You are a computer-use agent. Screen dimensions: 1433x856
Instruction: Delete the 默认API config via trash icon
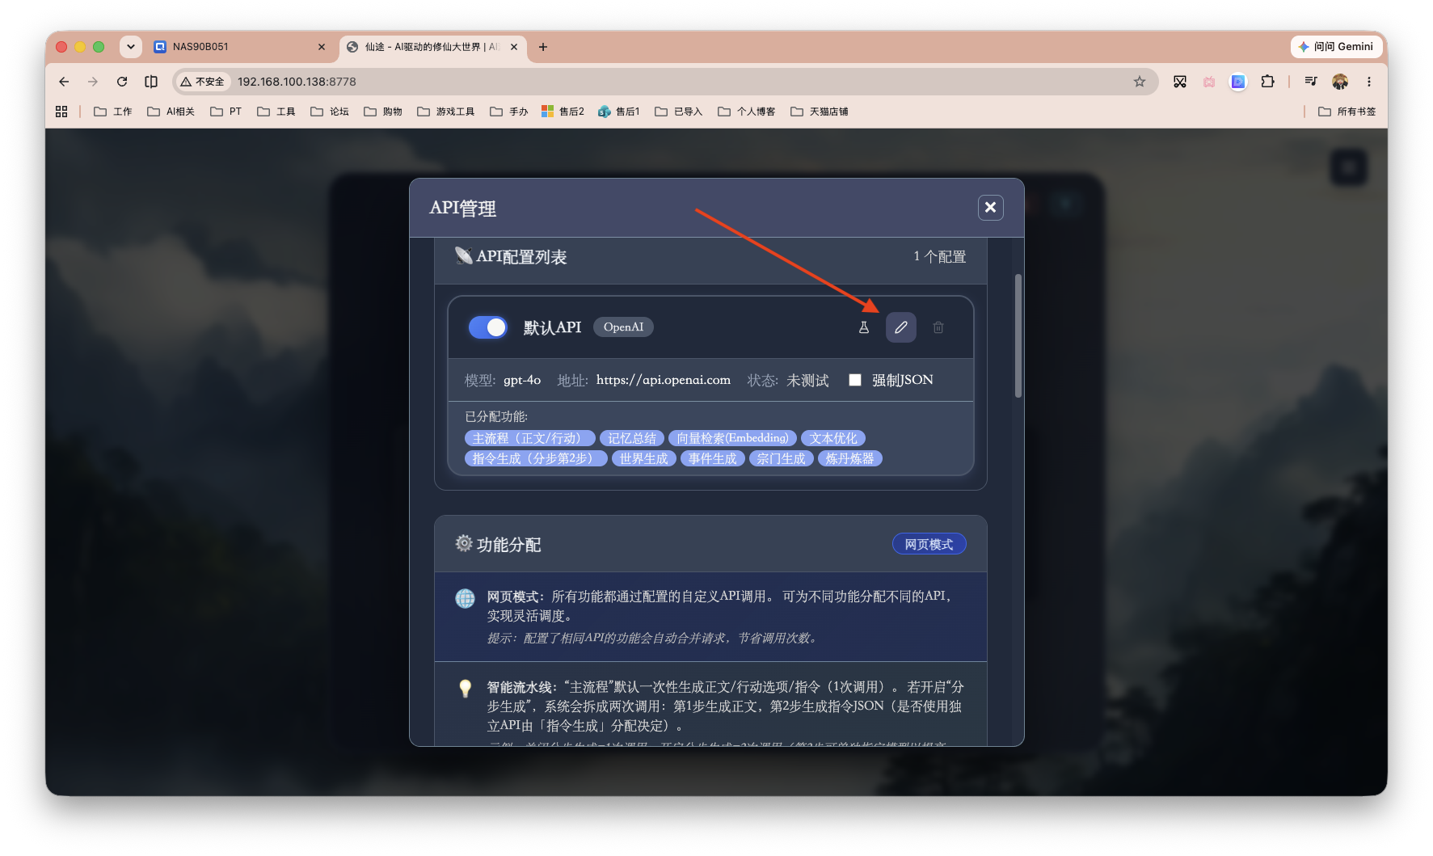click(938, 327)
